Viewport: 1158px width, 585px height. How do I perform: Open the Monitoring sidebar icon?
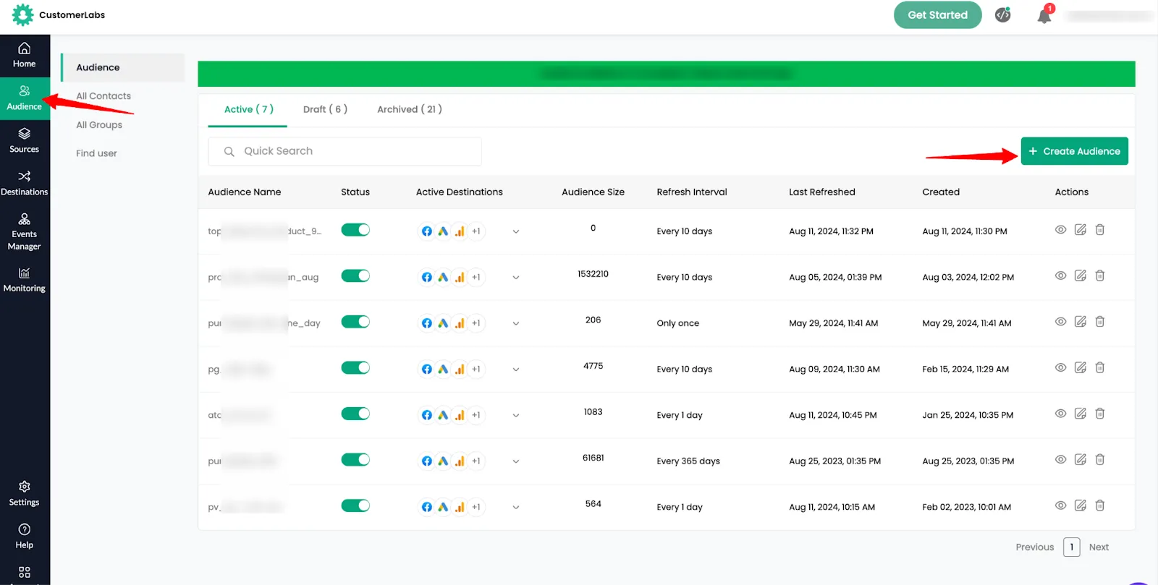click(x=25, y=280)
